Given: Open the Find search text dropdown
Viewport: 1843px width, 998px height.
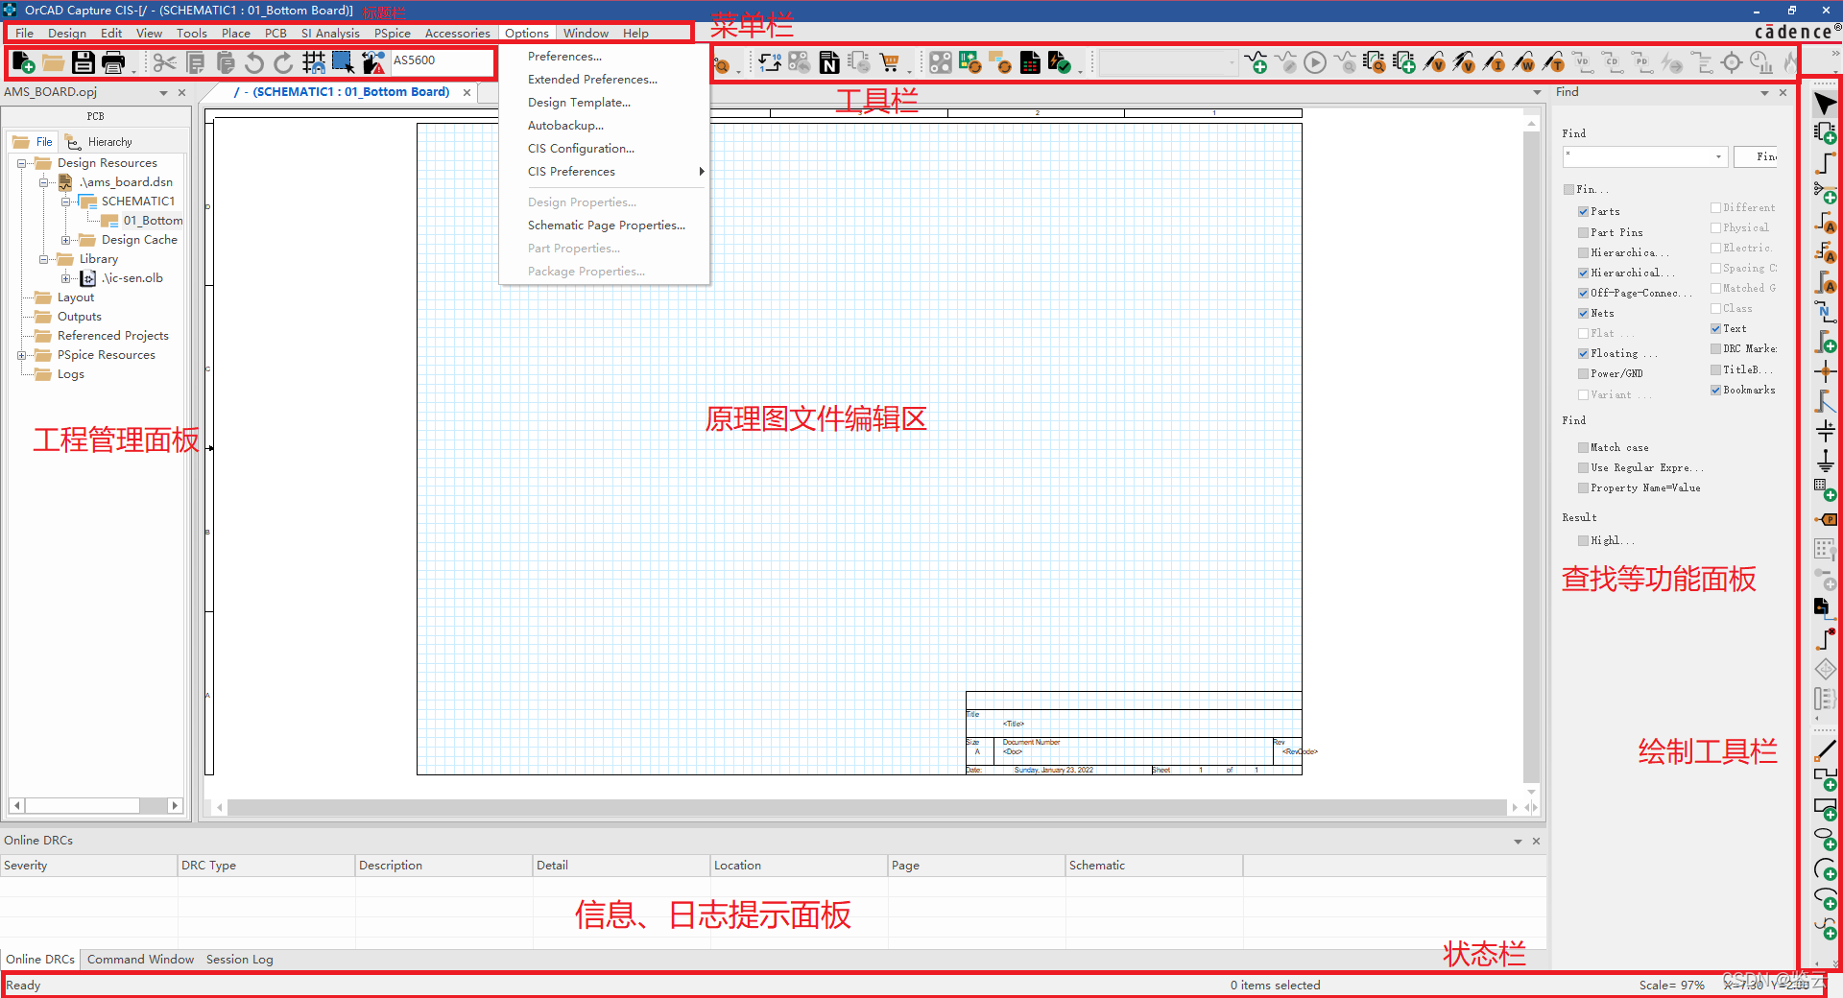Looking at the screenshot, I should [x=1717, y=156].
